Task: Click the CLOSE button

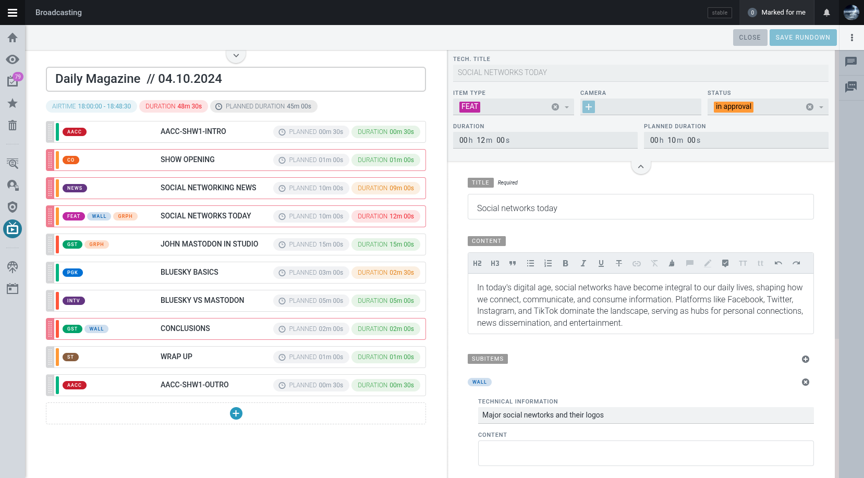Action: (750, 38)
